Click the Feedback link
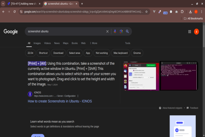 tap(194, 108)
